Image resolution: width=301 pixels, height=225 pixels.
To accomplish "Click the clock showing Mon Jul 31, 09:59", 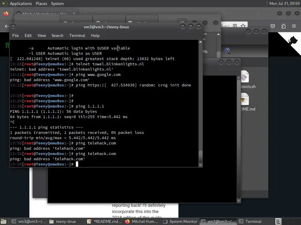I will click(x=284, y=4).
